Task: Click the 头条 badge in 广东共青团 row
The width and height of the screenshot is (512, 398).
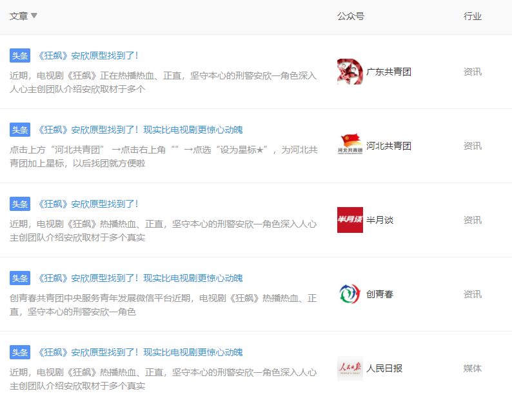Action: 20,55
